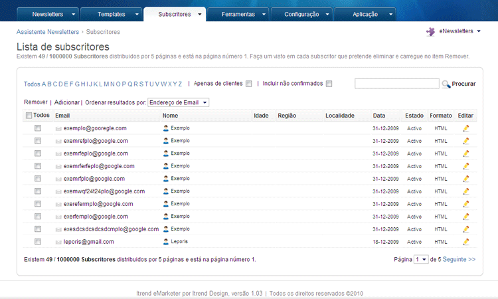
Task: Expand Aplicação tab dropdown arrow
Action: (x=390, y=15)
